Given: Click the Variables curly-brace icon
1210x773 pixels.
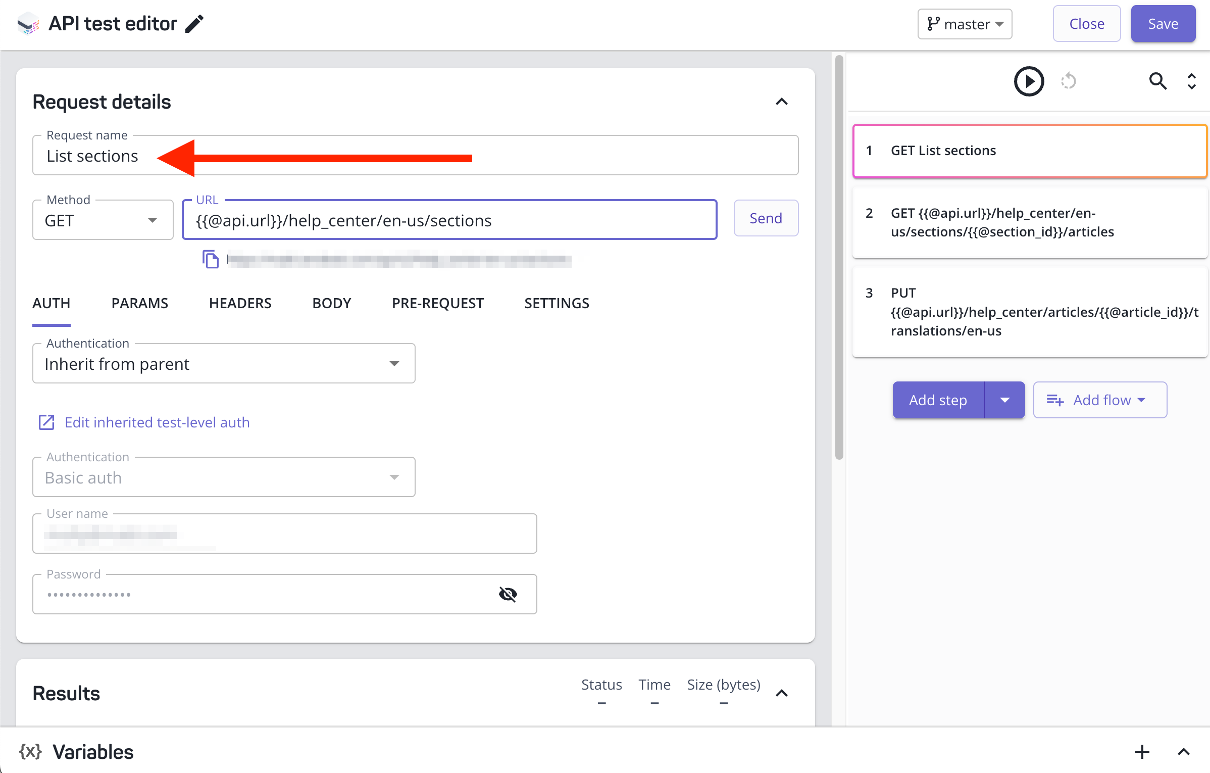Looking at the screenshot, I should [30, 752].
